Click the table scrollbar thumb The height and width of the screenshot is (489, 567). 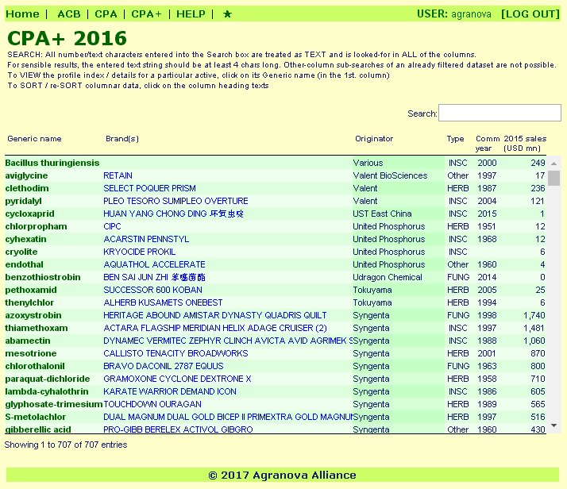click(x=553, y=178)
